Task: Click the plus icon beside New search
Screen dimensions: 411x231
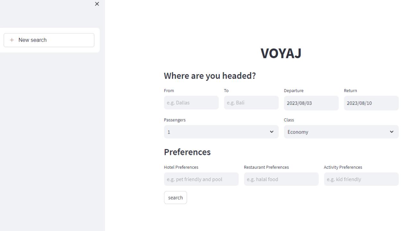Action: [x=12, y=40]
